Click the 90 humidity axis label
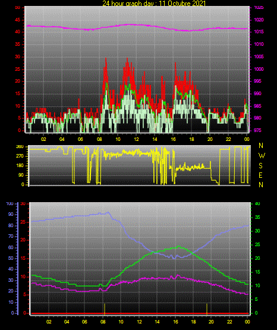The width and height of the screenshot is (277, 330). pos(11,215)
